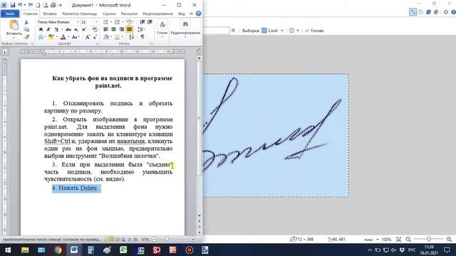Image resolution: width=456 pixels, height=256 pixels.
Task: Open the Слой sampling dropdown in paint.net
Action: [272, 31]
